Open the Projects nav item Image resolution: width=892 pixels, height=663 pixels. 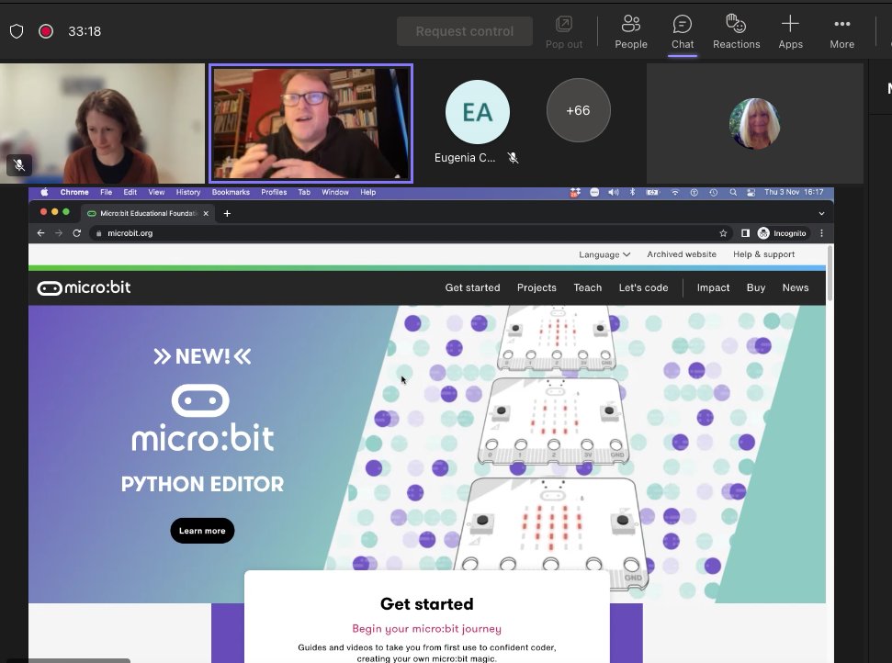pyautogui.click(x=536, y=287)
